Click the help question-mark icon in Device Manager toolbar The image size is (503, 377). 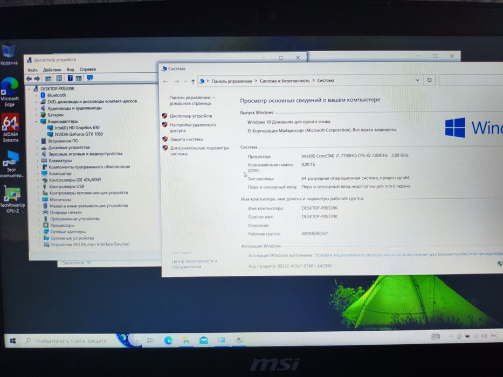(x=70, y=78)
